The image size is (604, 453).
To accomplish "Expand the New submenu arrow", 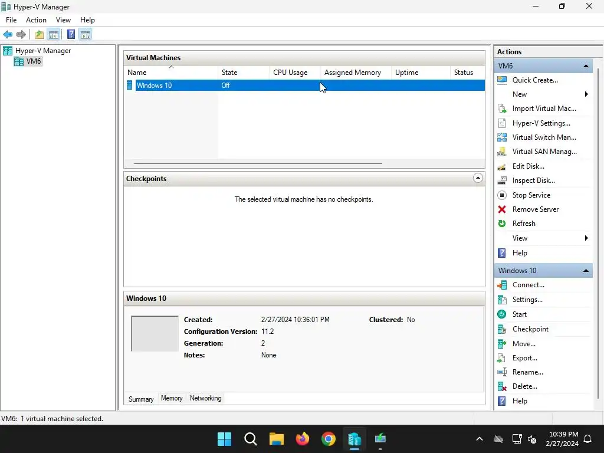I will [586, 94].
